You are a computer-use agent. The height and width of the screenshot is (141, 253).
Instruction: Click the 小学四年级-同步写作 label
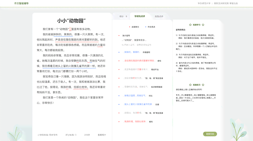tap(47, 135)
